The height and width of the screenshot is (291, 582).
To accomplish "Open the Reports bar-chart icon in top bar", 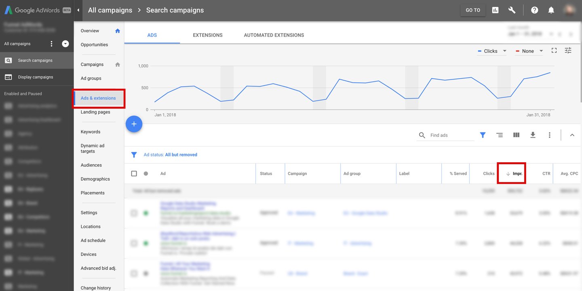I will tap(495, 10).
